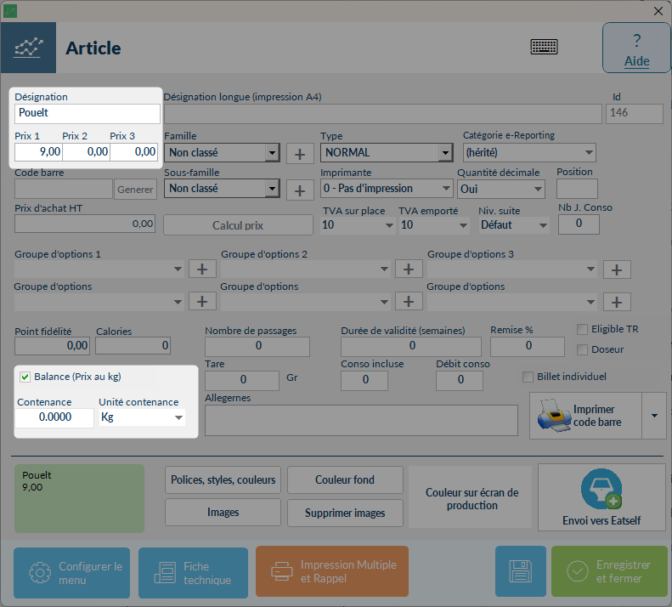
Task: Open the on-screen keyboard icon
Action: click(544, 46)
